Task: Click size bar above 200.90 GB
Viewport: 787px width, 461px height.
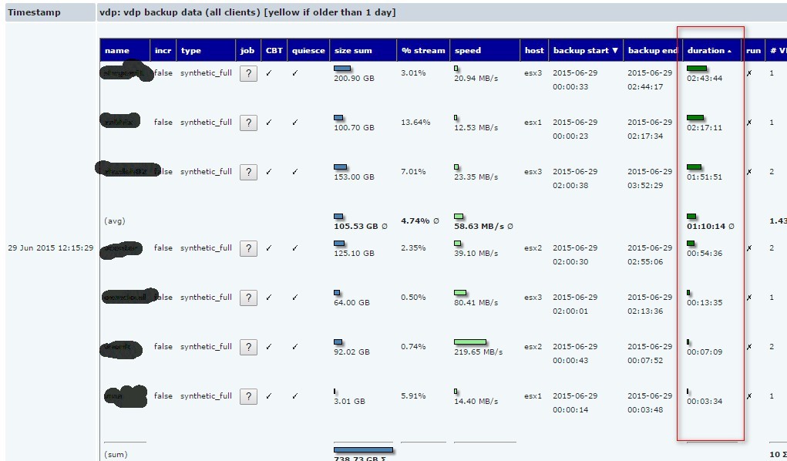Action: (x=342, y=69)
